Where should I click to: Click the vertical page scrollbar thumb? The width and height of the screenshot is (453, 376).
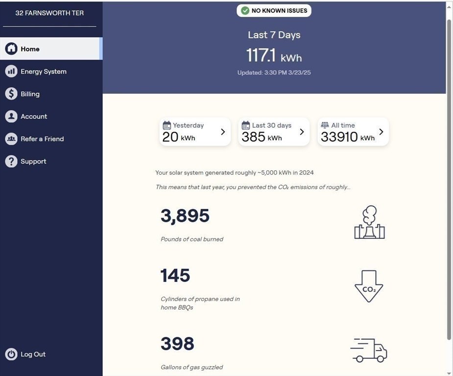pos(449,179)
